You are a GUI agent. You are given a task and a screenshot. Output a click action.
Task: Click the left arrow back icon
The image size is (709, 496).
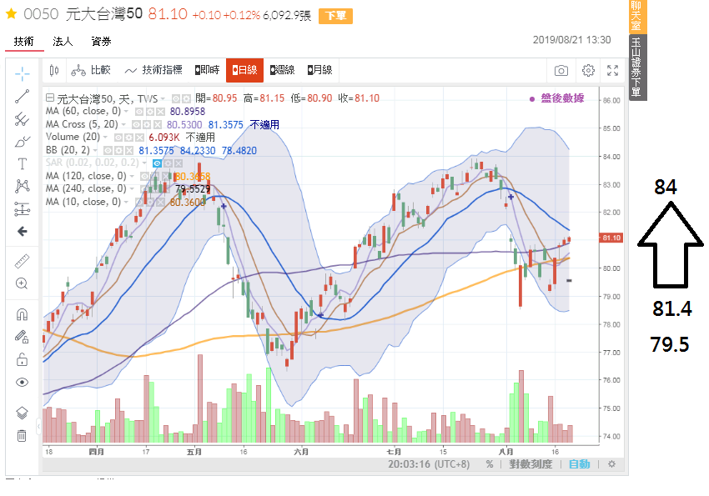[22, 231]
